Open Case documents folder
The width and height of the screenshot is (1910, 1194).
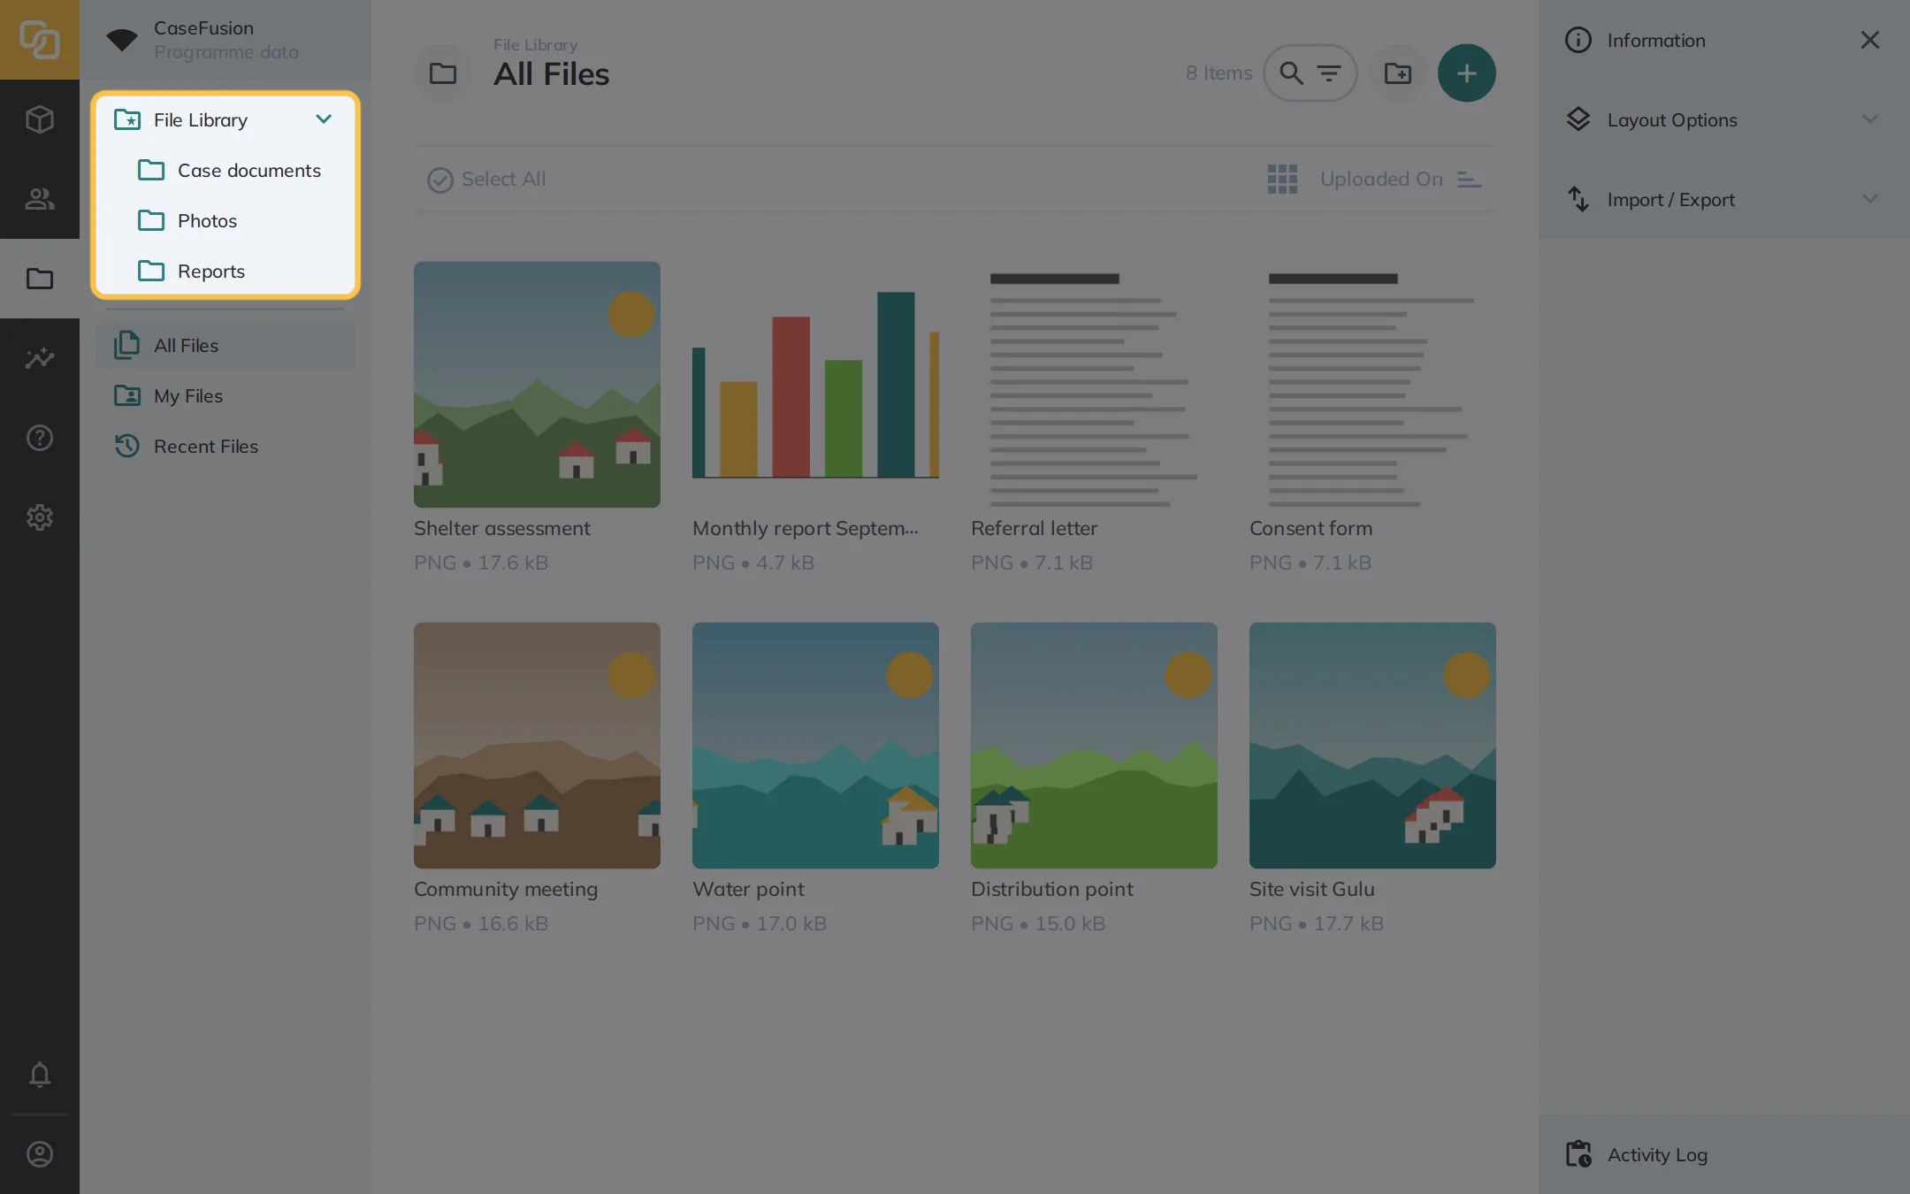pos(225,170)
